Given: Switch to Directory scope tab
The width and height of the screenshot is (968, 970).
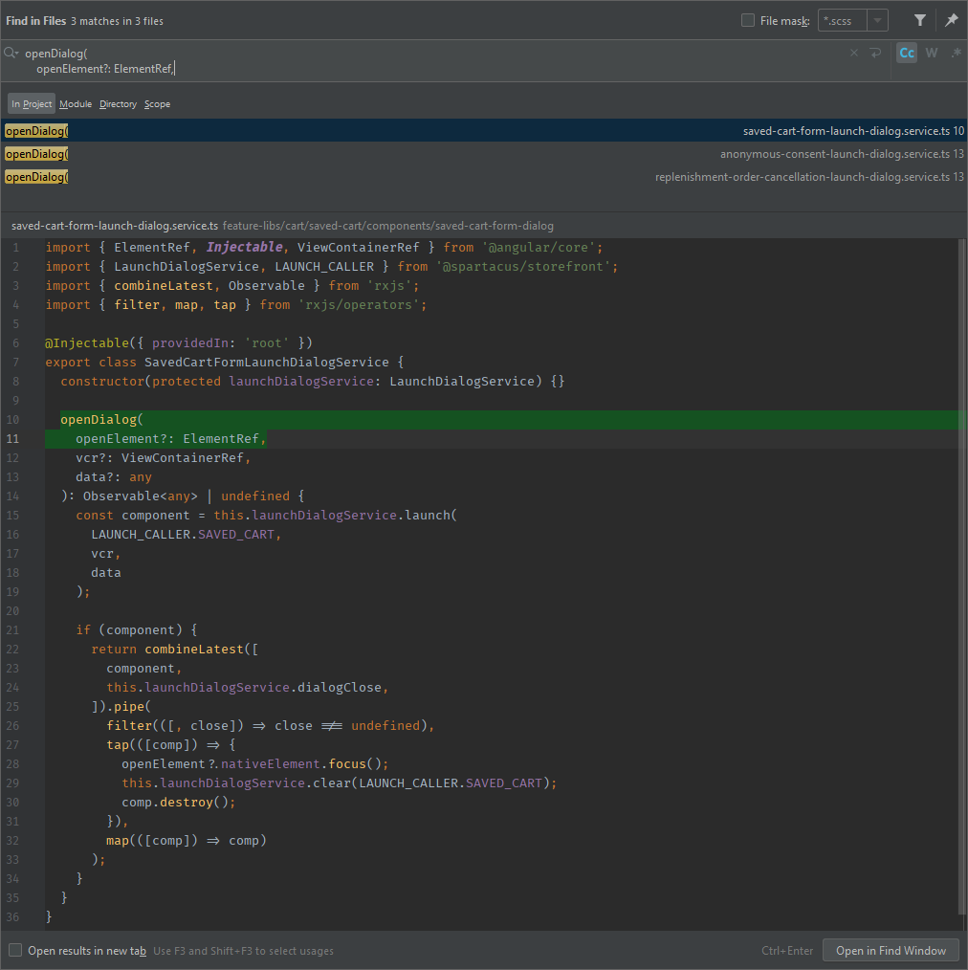Looking at the screenshot, I should [x=118, y=104].
